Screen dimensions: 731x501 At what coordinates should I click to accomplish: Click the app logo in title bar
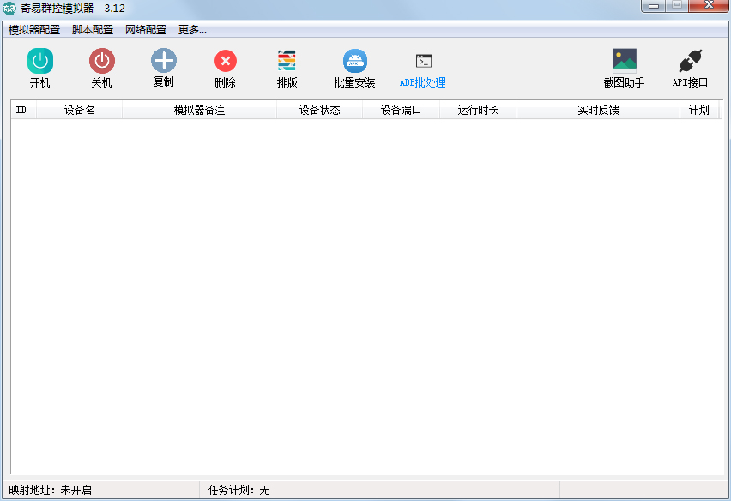coord(11,9)
